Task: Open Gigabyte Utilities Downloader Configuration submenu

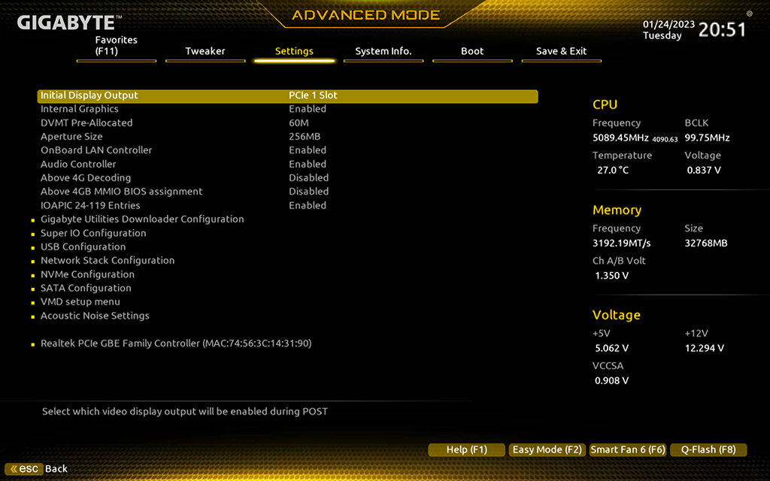Action: (x=142, y=219)
